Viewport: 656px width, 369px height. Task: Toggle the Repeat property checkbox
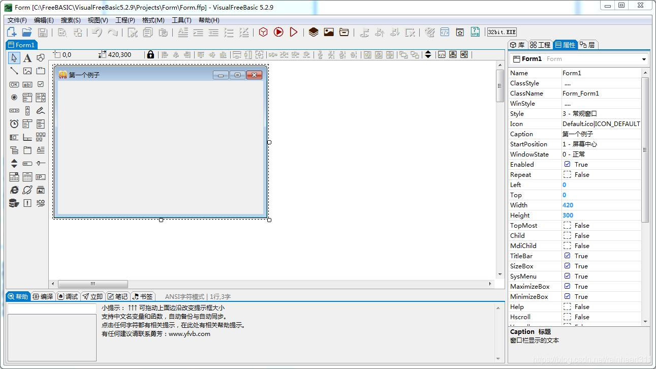point(567,174)
